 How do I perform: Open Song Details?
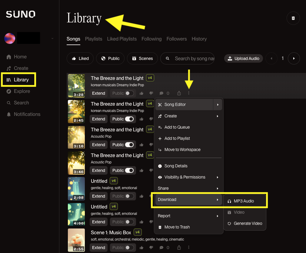tap(188, 166)
